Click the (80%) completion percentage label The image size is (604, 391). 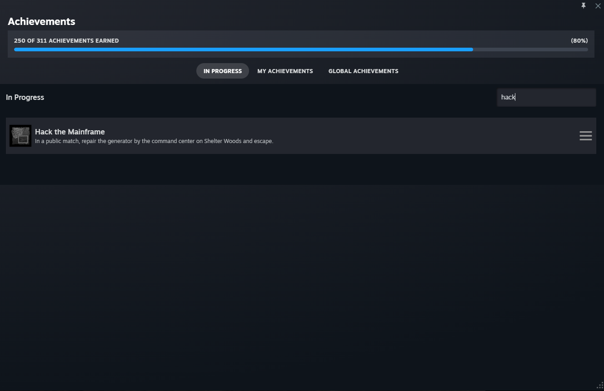[579, 40]
